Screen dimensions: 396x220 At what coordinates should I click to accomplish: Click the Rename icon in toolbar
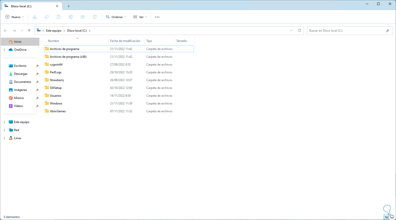click(71, 17)
